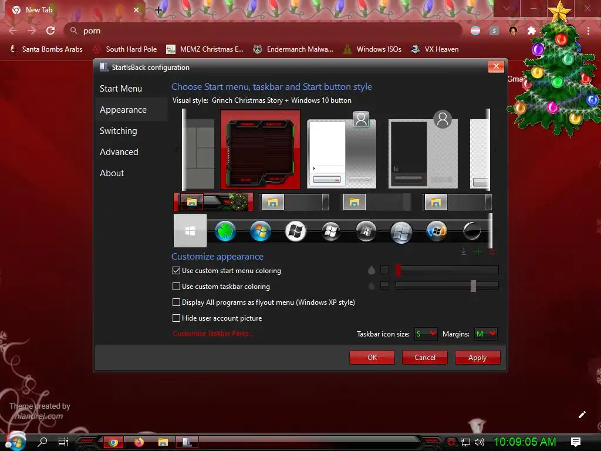Select the Grinch Christmas Story style thumbnail

[260, 149]
